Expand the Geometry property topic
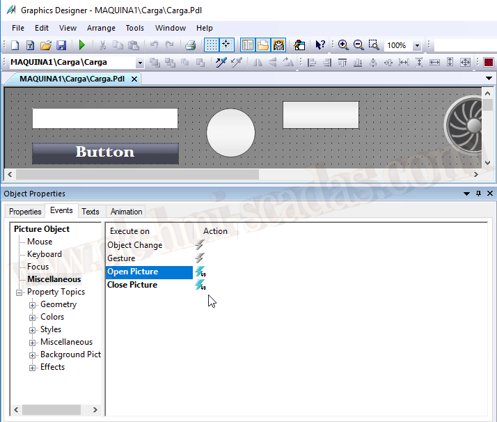497x422 pixels. pyautogui.click(x=32, y=305)
